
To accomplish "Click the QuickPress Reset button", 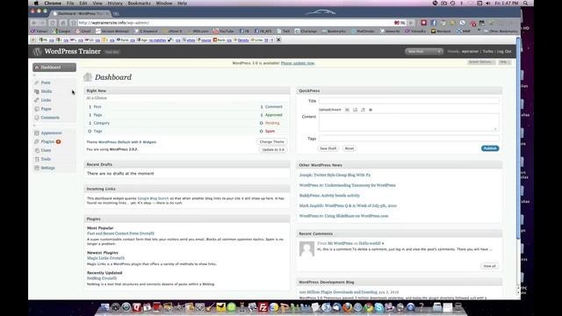I will [x=349, y=148].
